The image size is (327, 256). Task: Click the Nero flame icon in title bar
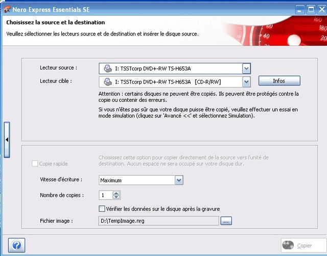pyautogui.click(x=7, y=9)
